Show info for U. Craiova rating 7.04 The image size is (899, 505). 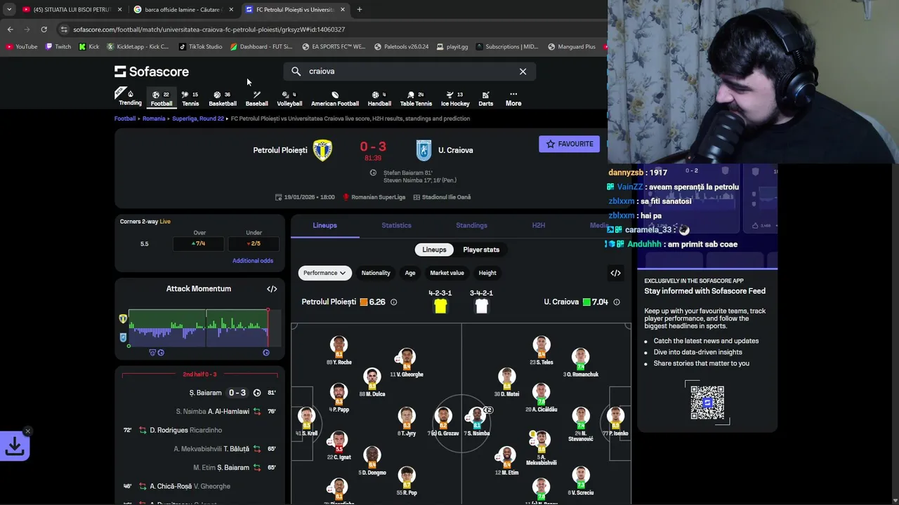[x=617, y=302]
